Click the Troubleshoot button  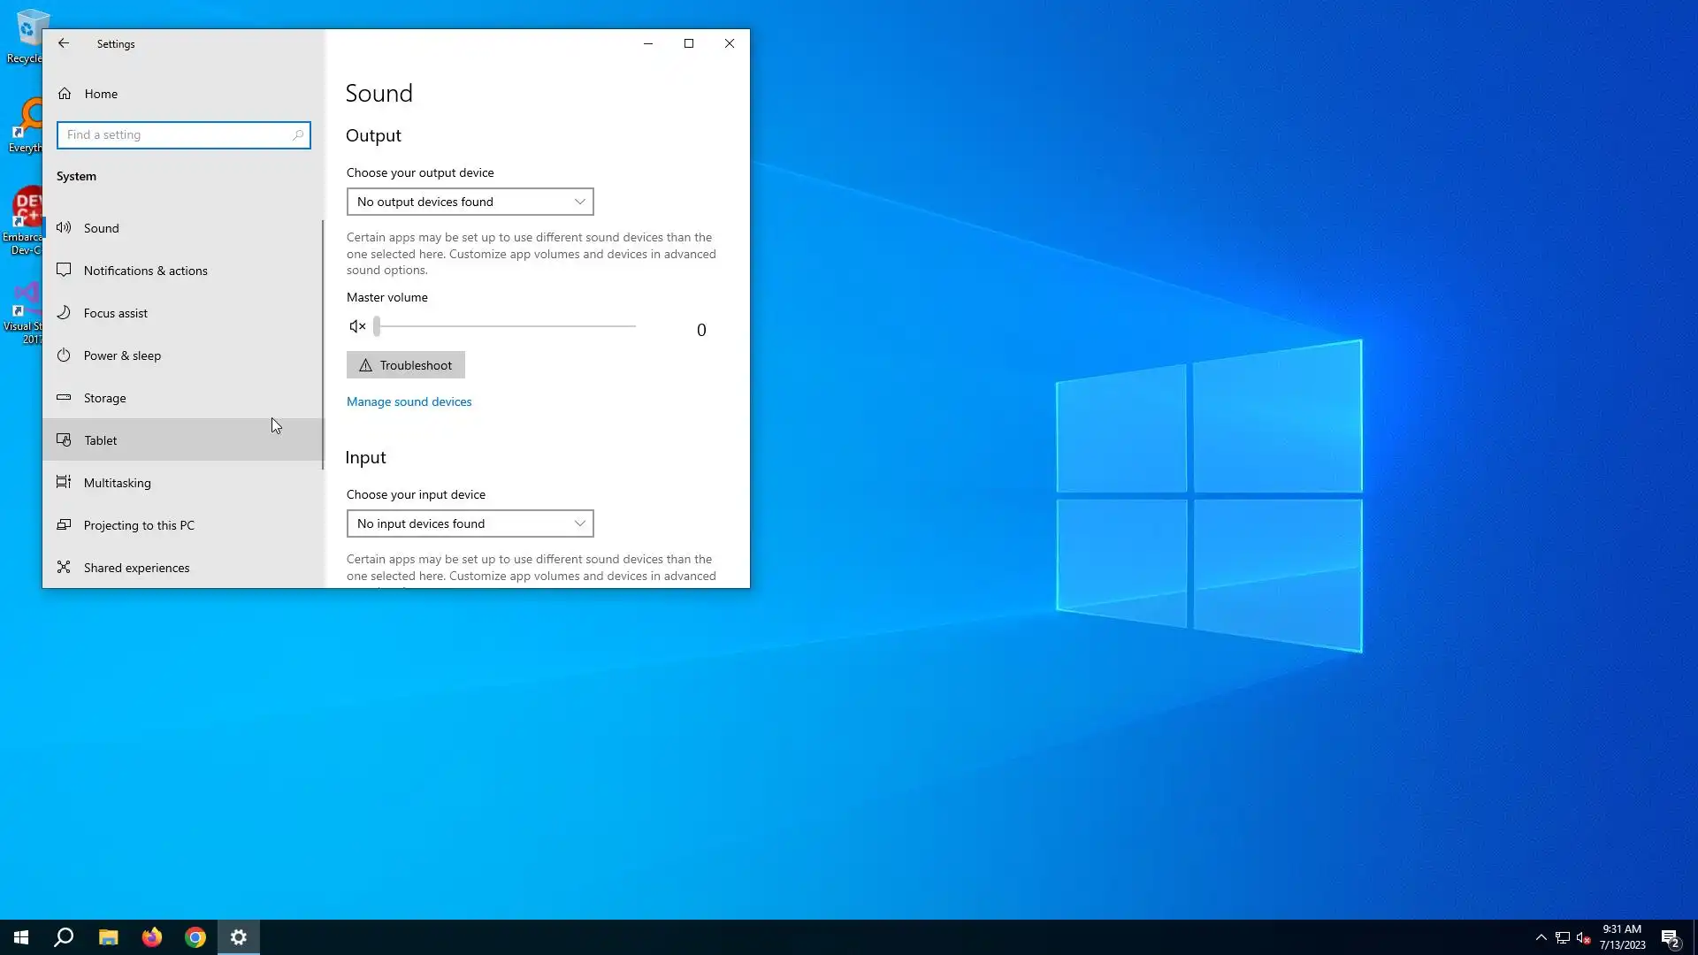click(x=406, y=365)
